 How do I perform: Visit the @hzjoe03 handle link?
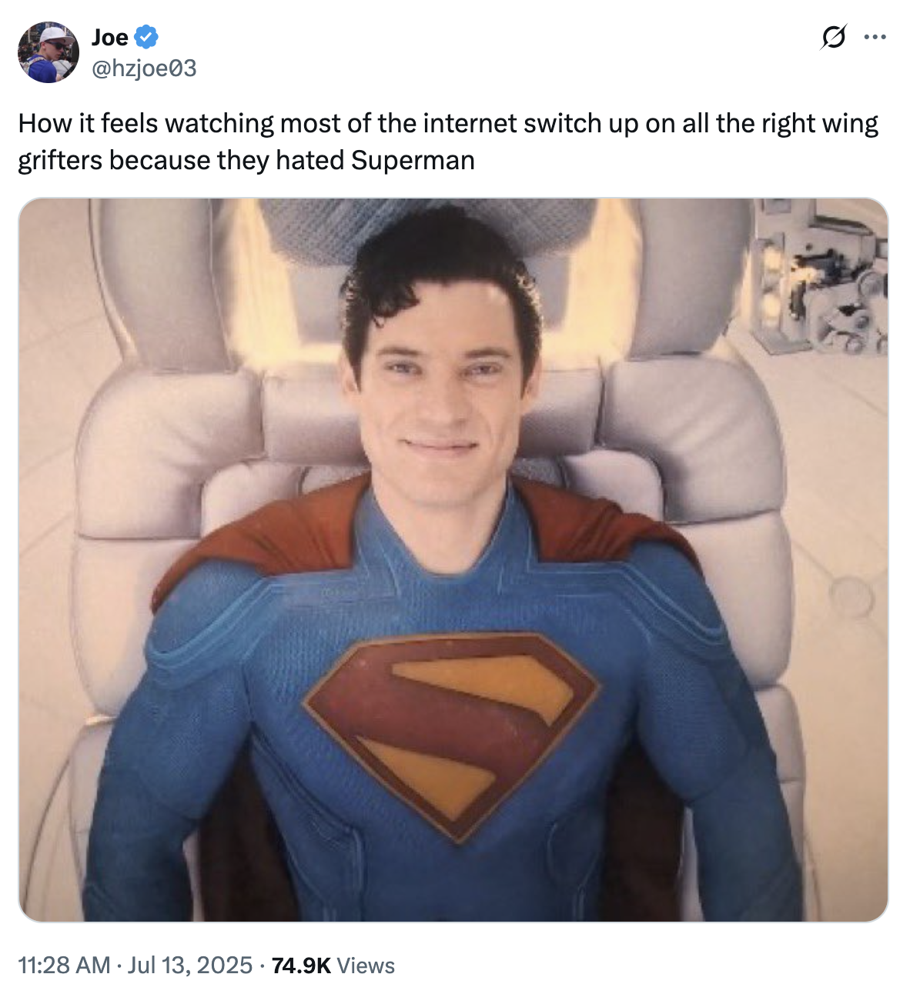click(x=144, y=68)
